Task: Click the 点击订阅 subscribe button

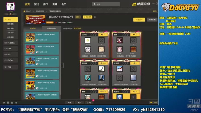Action: (x=87, y=17)
